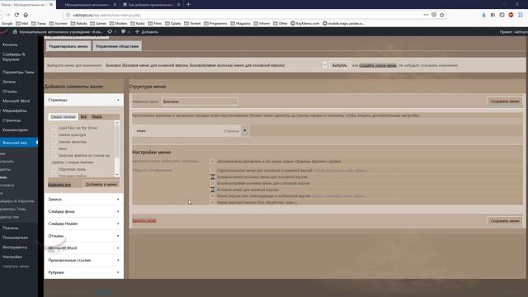Viewport: 528px width, 297px height.
Task: Click the site home icon in admin bar
Action: [15, 31]
